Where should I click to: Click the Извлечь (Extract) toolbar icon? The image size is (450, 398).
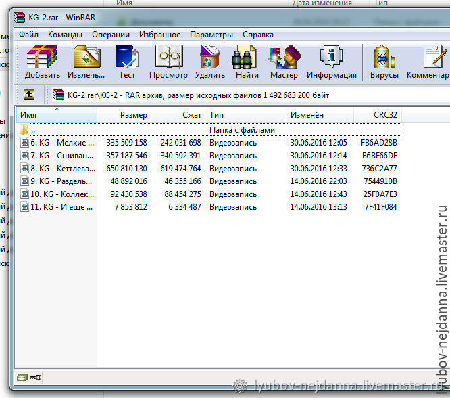tap(86, 57)
